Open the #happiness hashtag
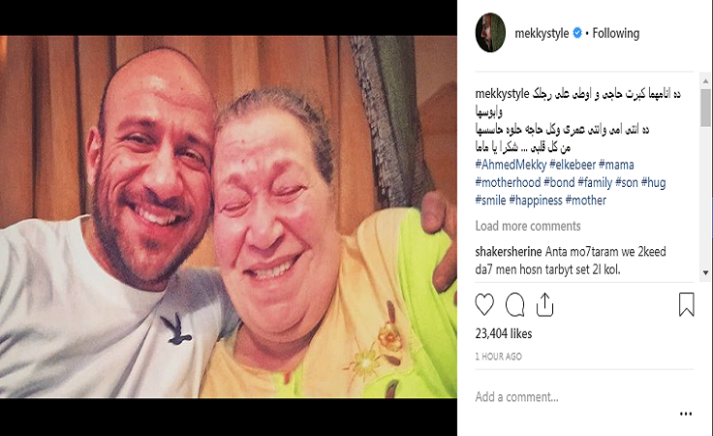 point(536,200)
